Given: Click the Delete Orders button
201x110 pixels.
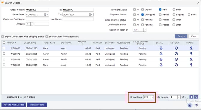Looking at the screenshot, I should [x=37, y=105].
